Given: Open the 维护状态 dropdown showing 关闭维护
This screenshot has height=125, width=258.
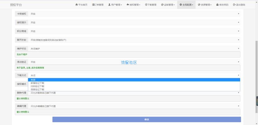Looking at the screenshot, I should (x=134, y=49).
